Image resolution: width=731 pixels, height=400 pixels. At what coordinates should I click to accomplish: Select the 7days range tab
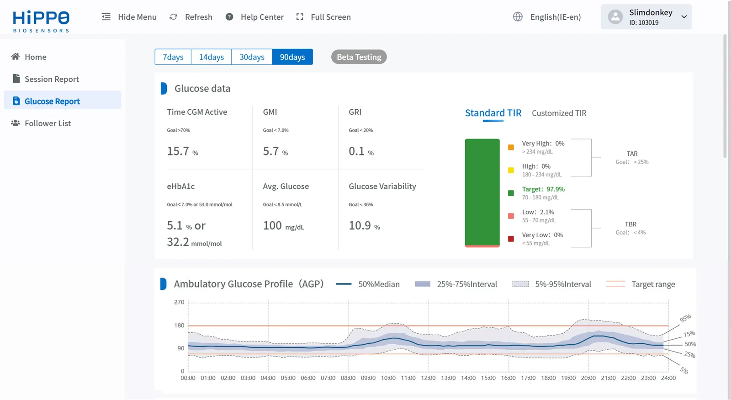click(173, 57)
